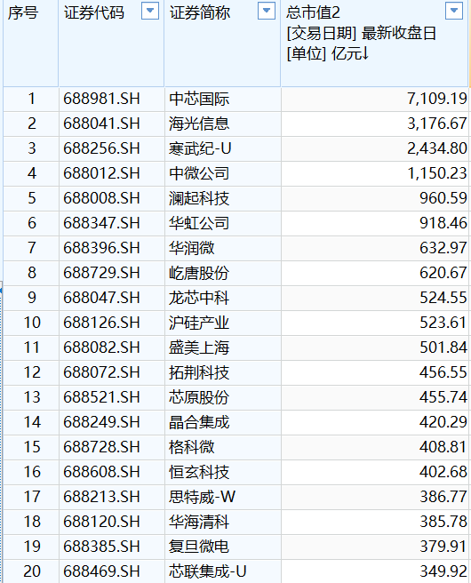The image size is (471, 583).
Task: Select the 华虹公司 name cell
Action: coord(222,223)
